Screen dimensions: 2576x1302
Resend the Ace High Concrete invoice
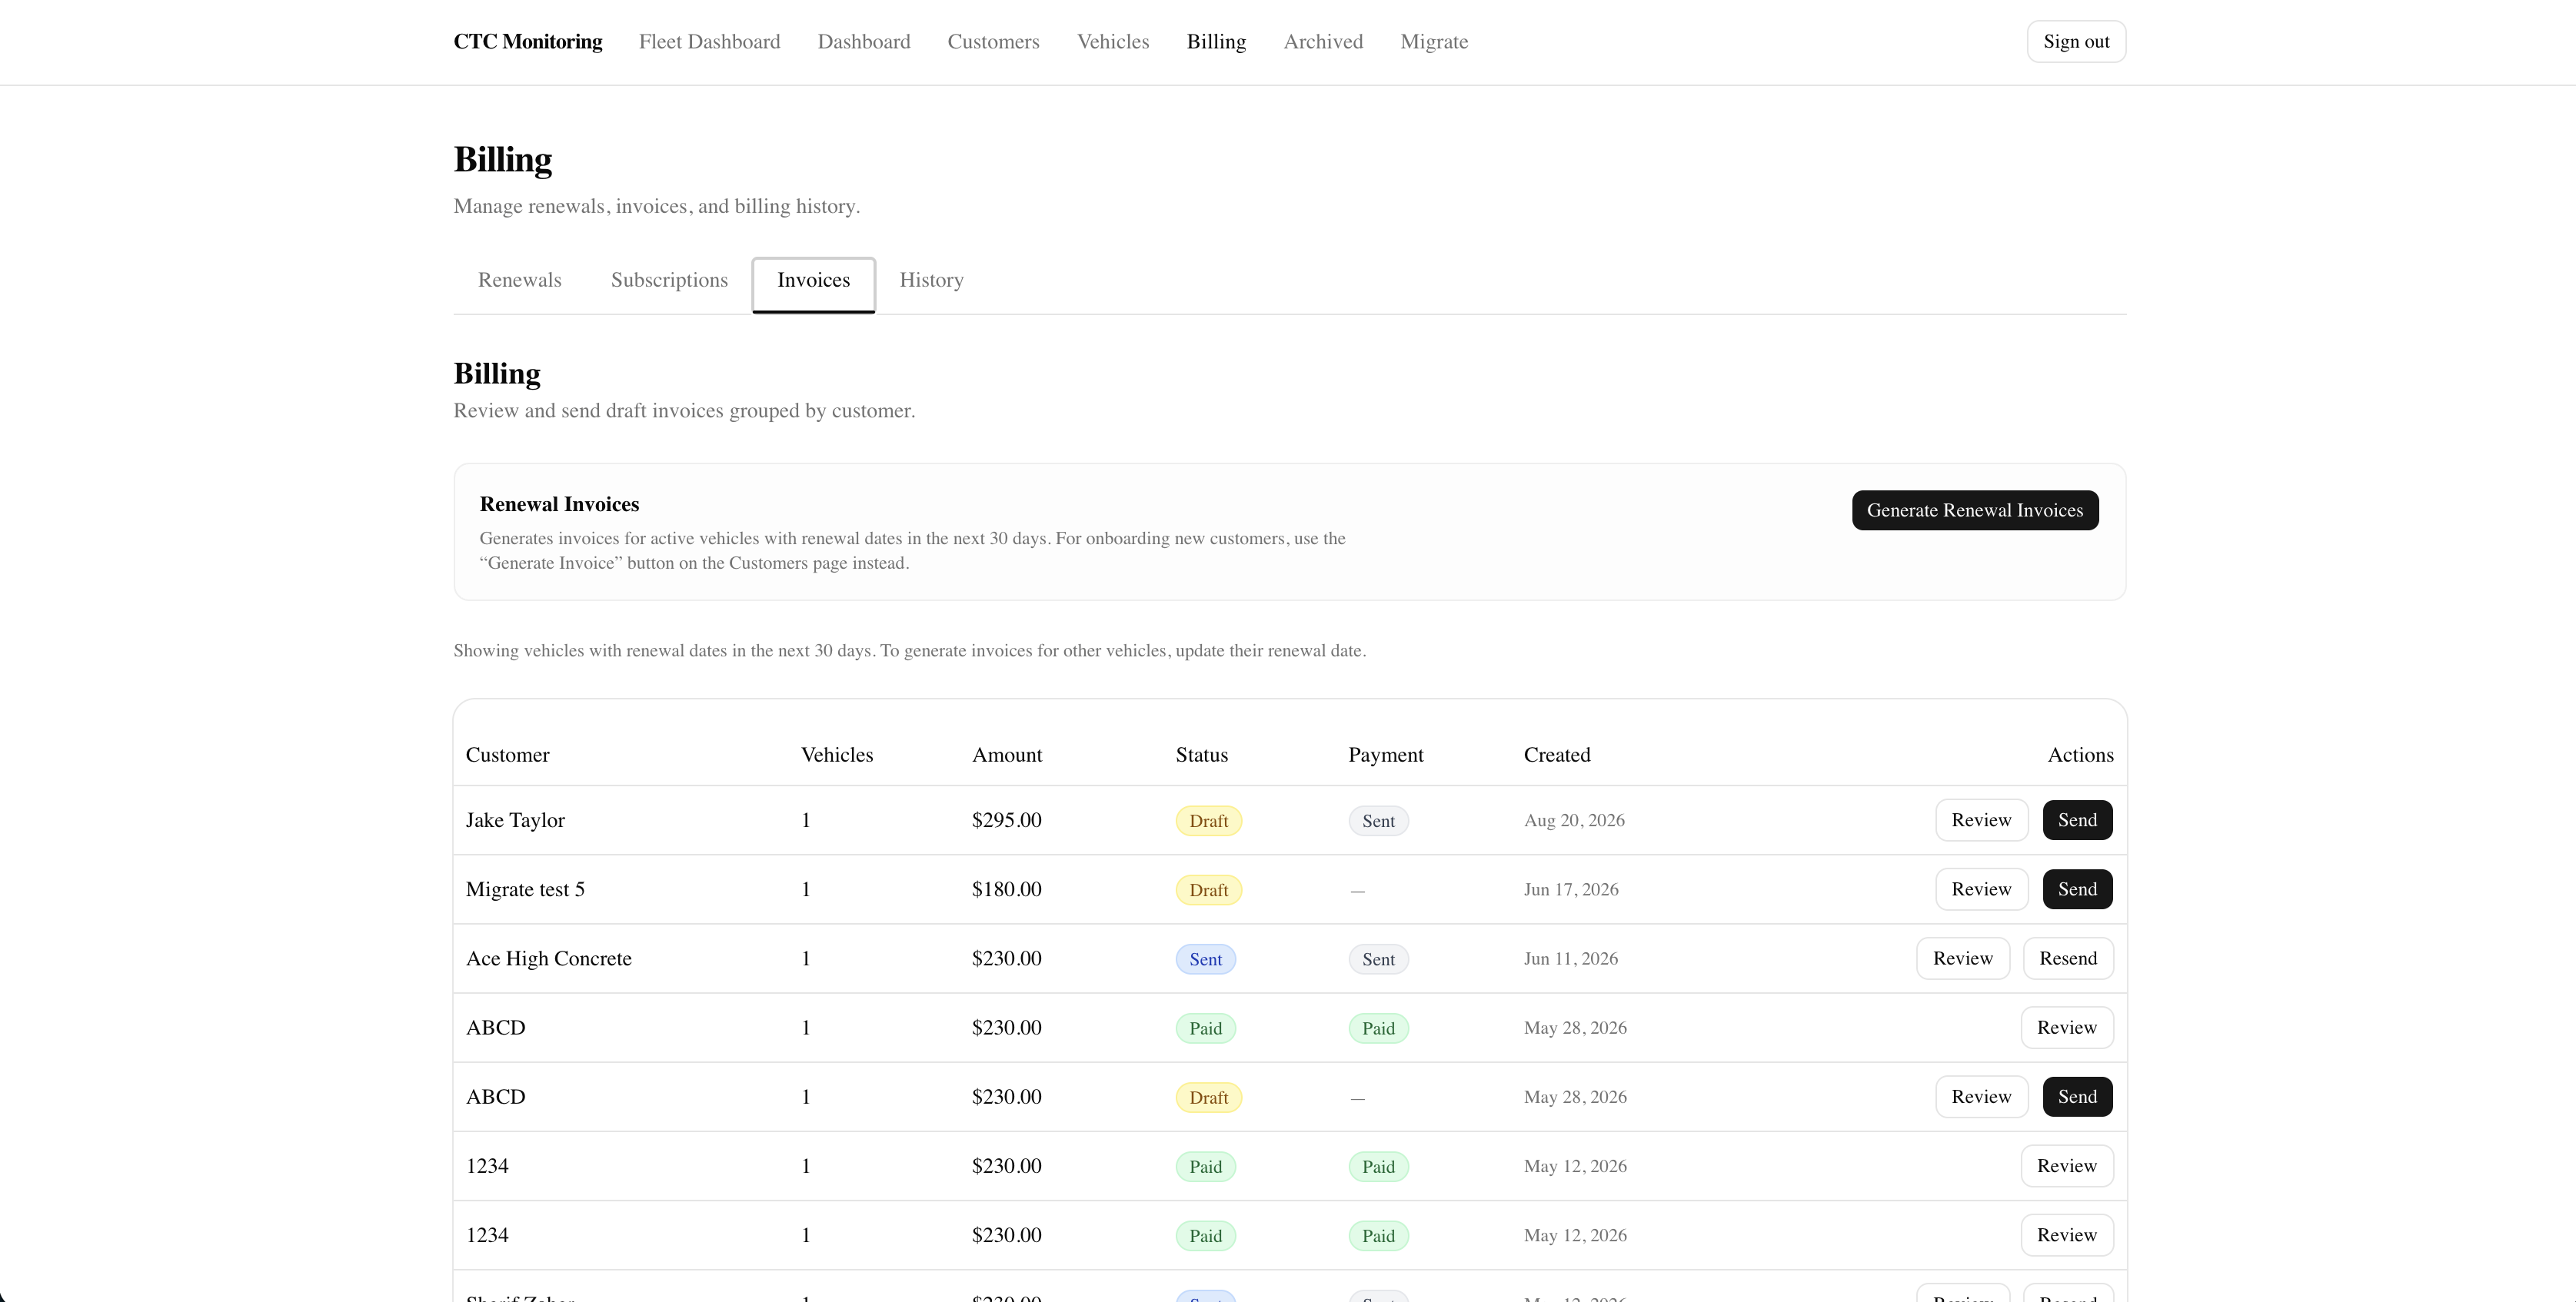[x=2068, y=958]
